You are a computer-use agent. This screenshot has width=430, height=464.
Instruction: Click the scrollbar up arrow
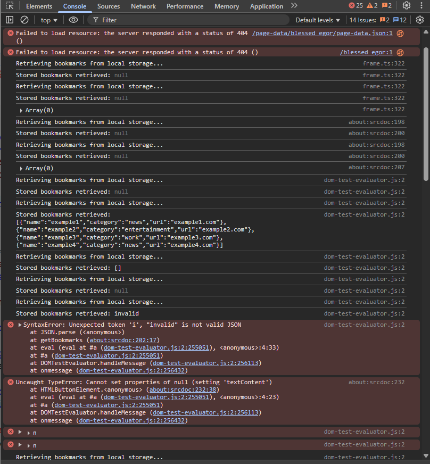tap(426, 32)
